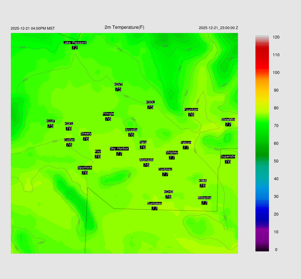This screenshot has height=279, width=301.
Task: Select the Spurlock station label
Action: click(x=85, y=168)
